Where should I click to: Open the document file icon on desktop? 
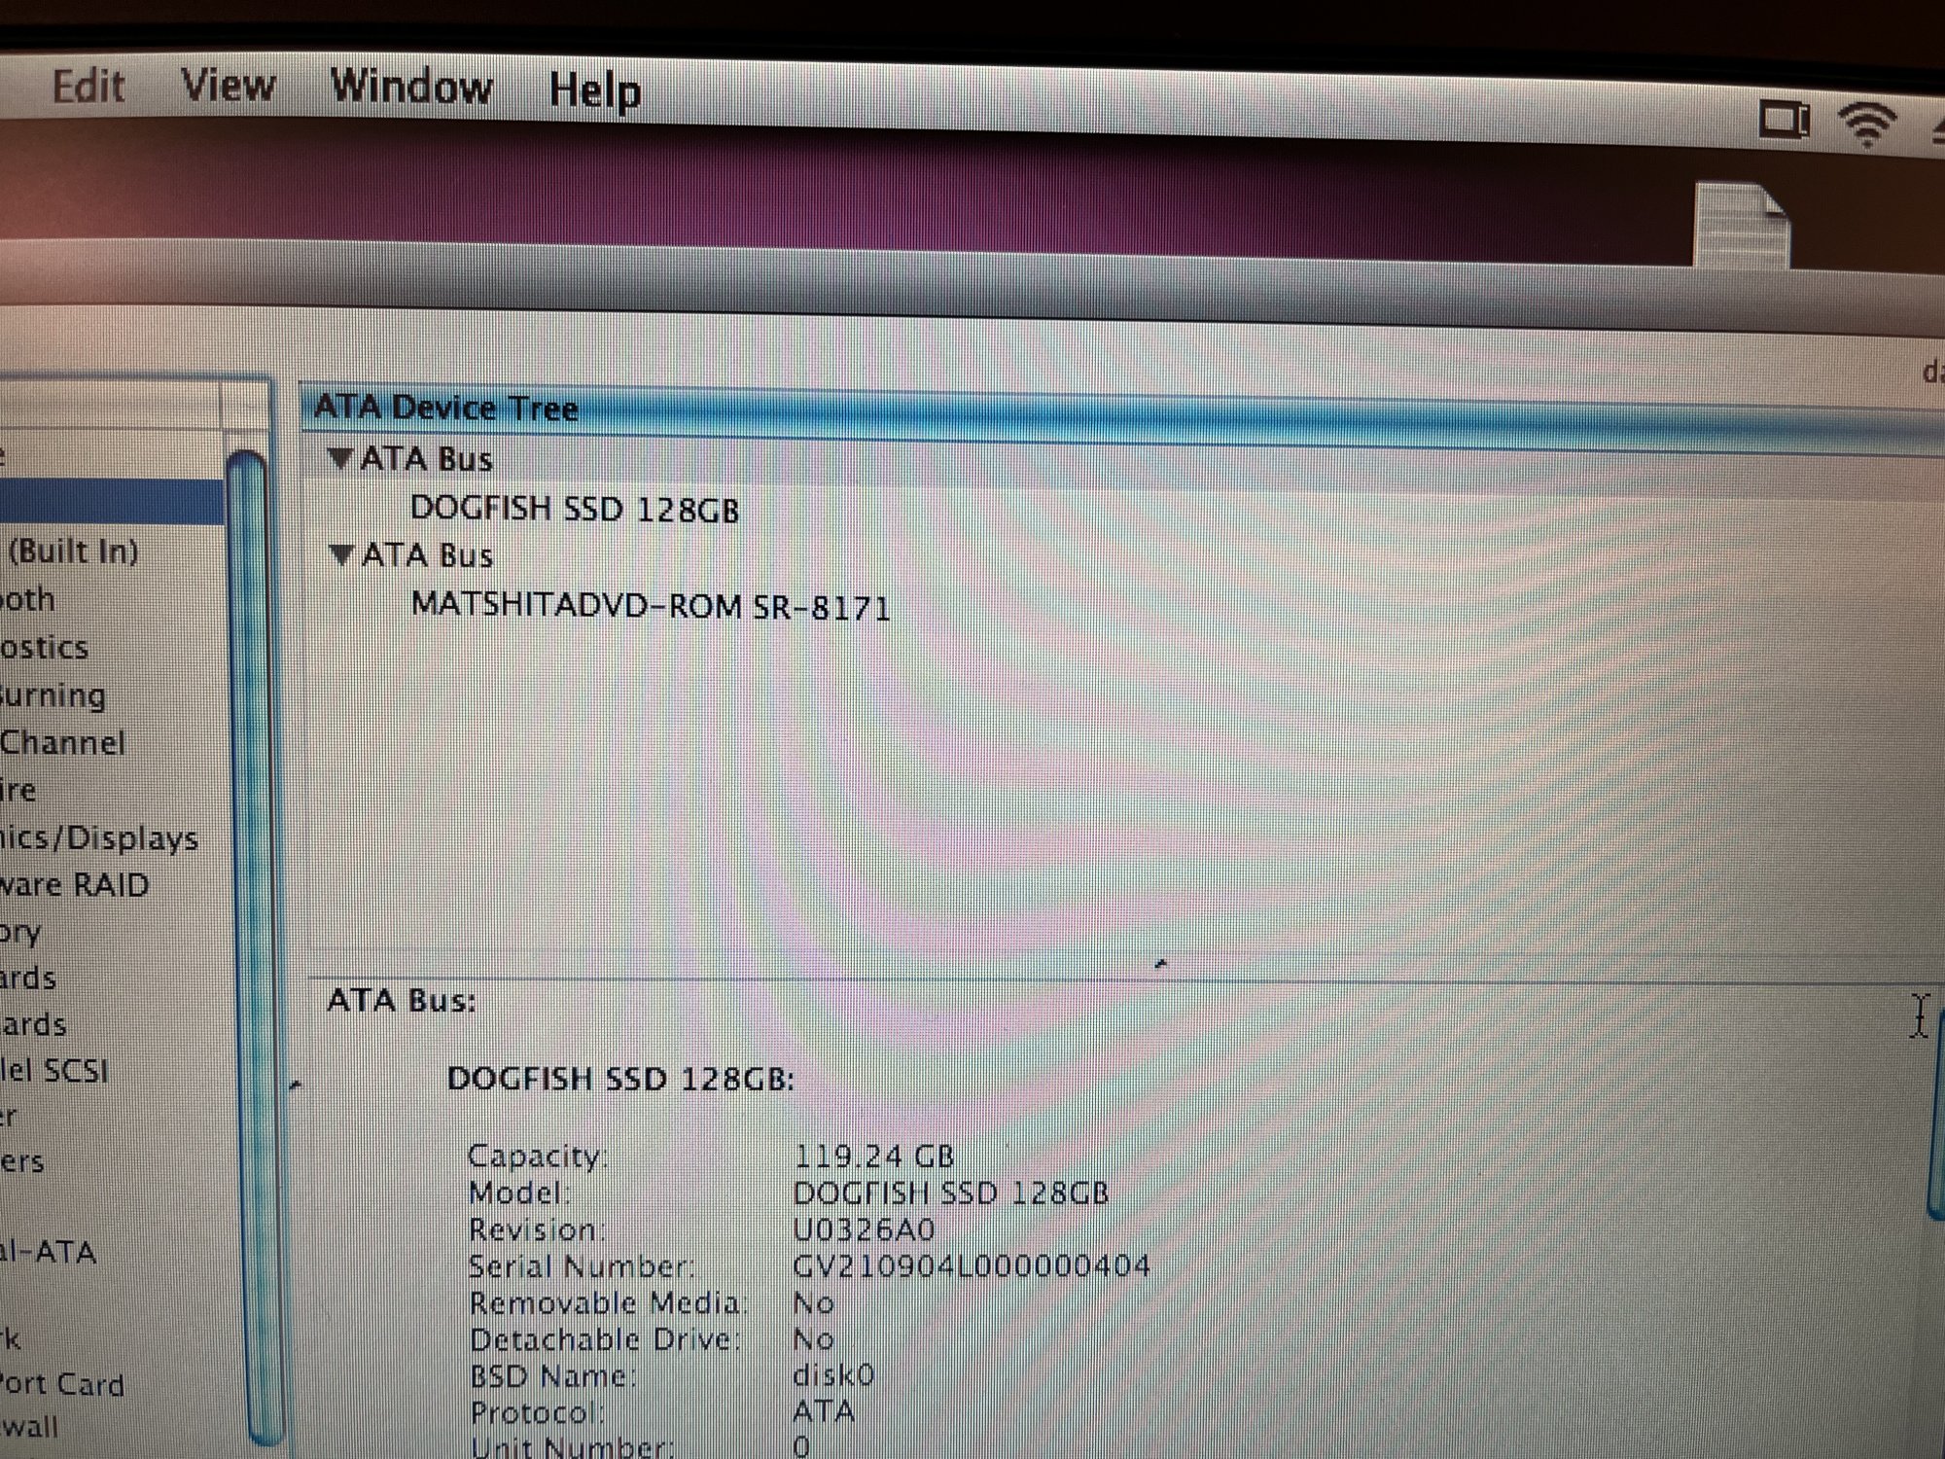pyautogui.click(x=1741, y=226)
